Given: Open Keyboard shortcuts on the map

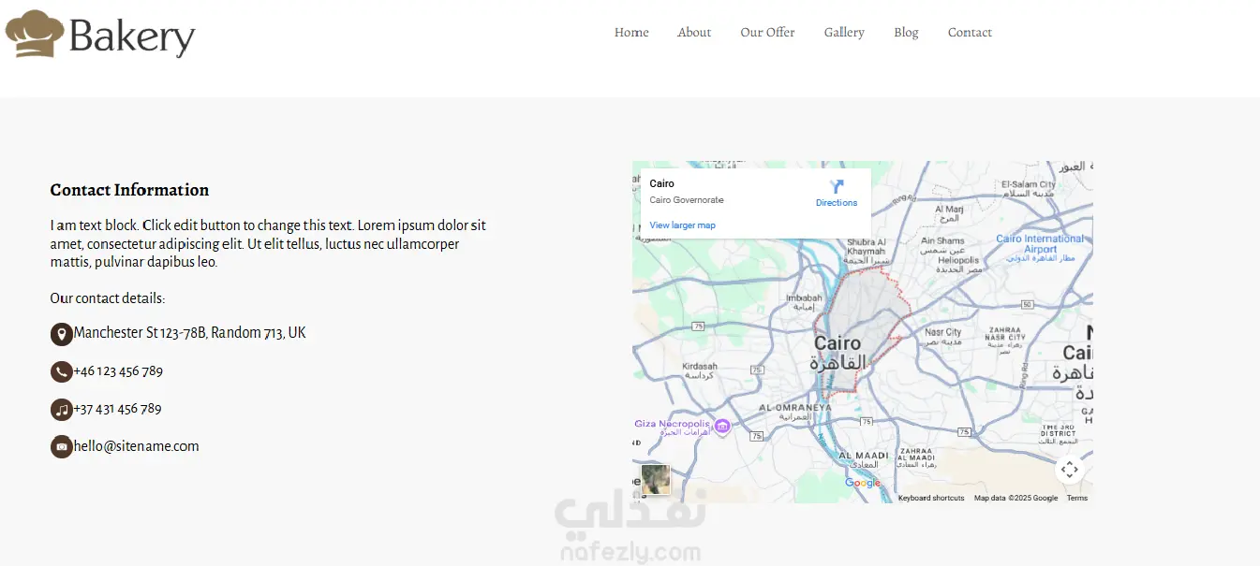Looking at the screenshot, I should (931, 498).
